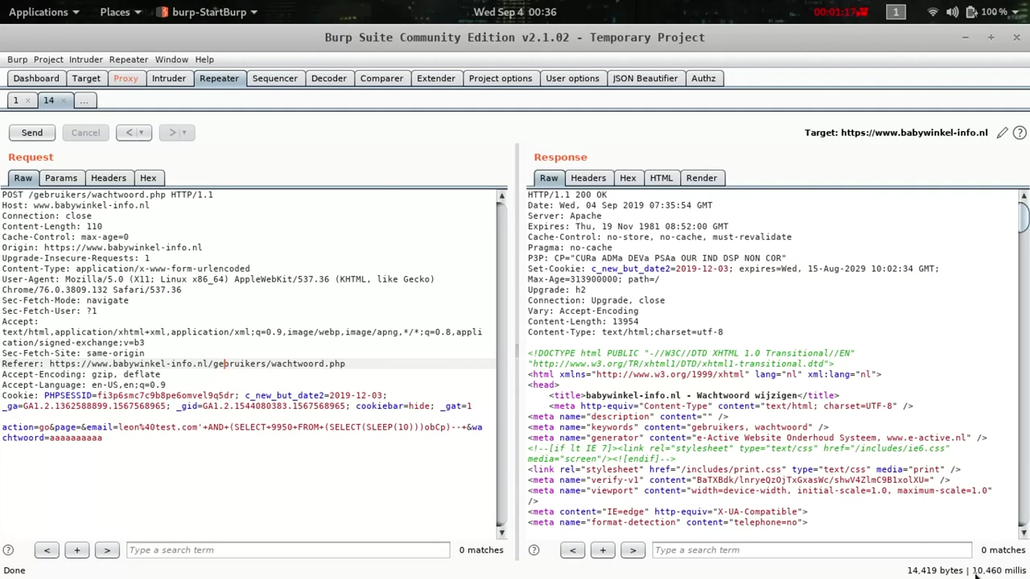Open the Project menu
This screenshot has width=1030, height=579.
pyautogui.click(x=48, y=60)
